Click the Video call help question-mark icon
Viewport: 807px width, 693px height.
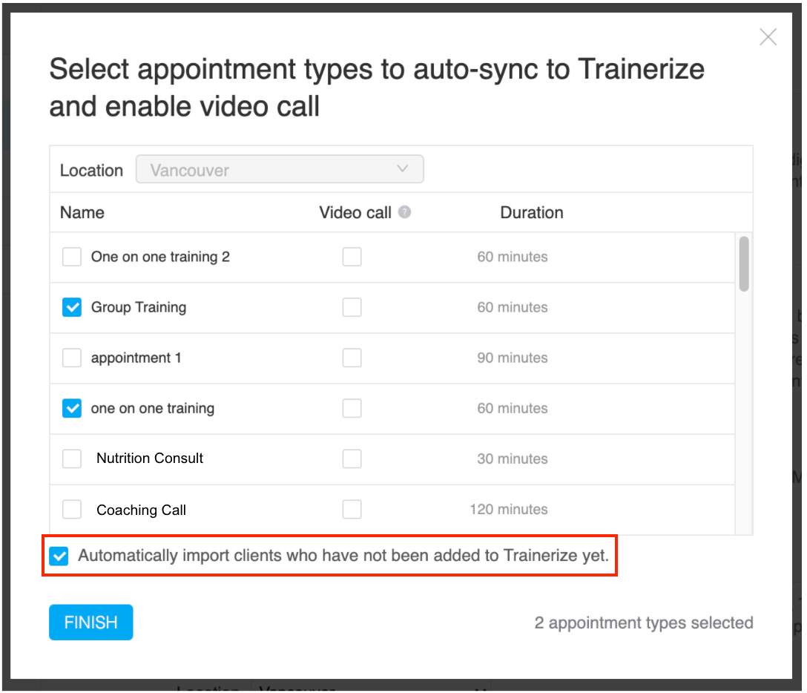[x=404, y=212]
